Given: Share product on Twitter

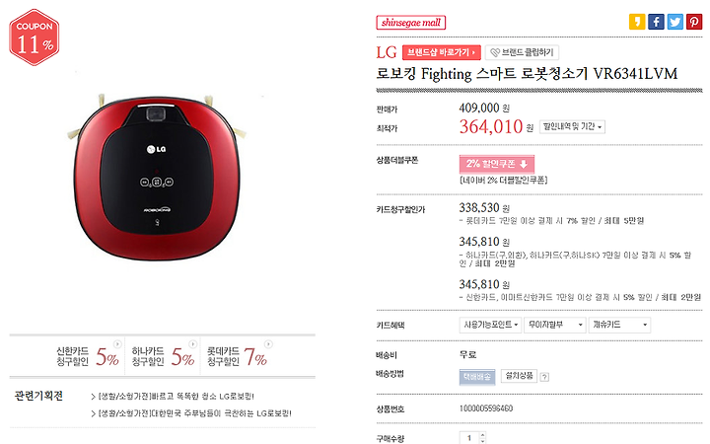Looking at the screenshot, I should point(674,22).
